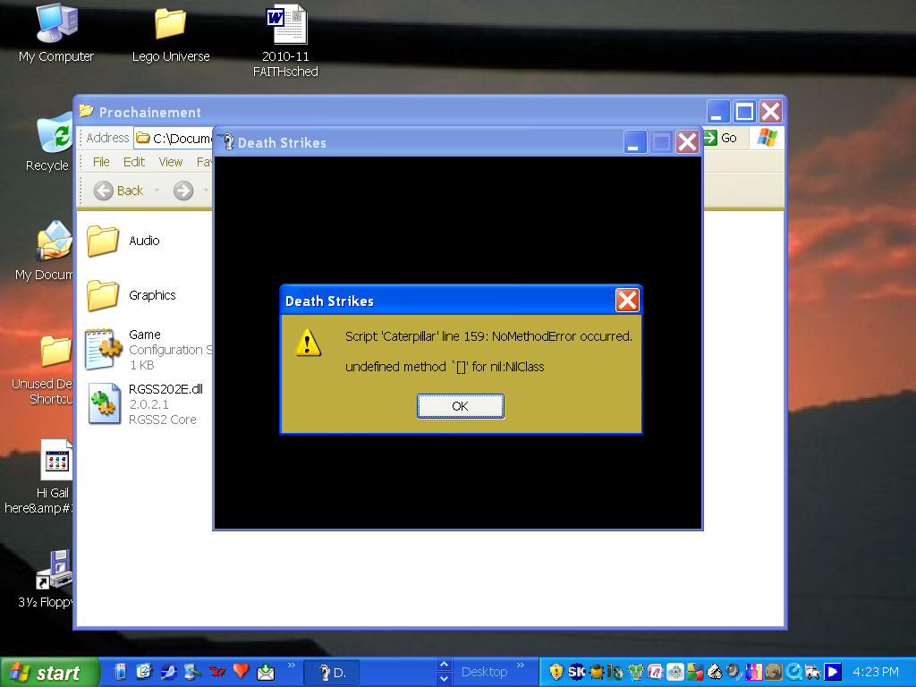Open the Back history dropdown arrow
This screenshot has width=916, height=687.
click(x=157, y=191)
